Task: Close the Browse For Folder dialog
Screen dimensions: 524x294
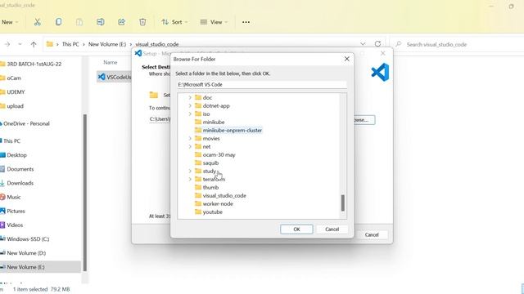Action: pyautogui.click(x=347, y=59)
